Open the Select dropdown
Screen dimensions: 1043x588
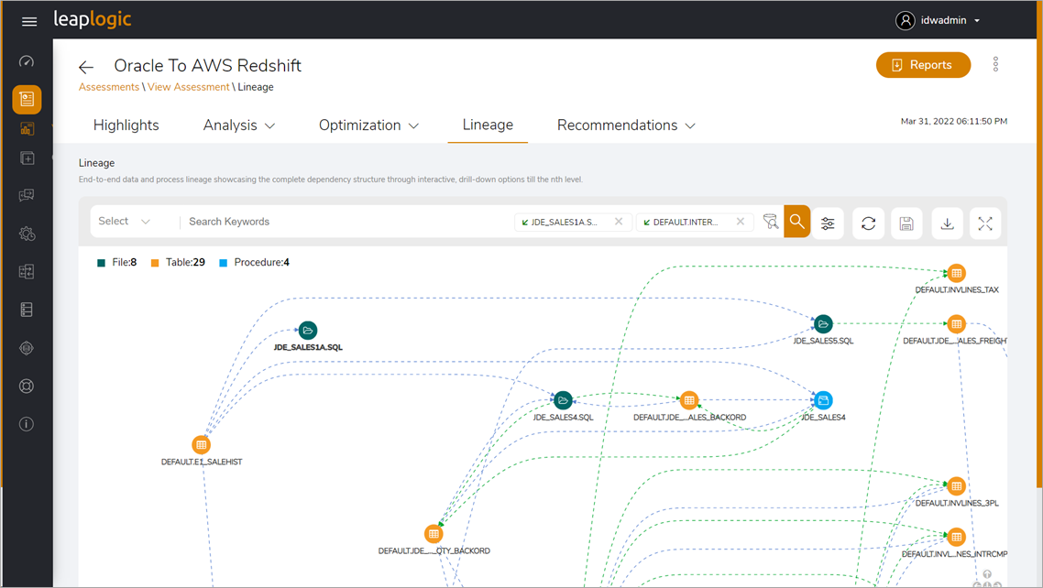122,221
